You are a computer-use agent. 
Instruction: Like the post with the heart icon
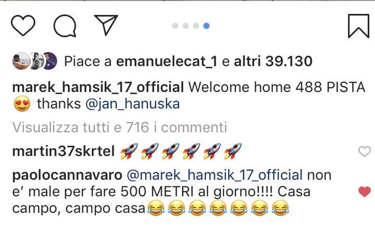tap(23, 25)
